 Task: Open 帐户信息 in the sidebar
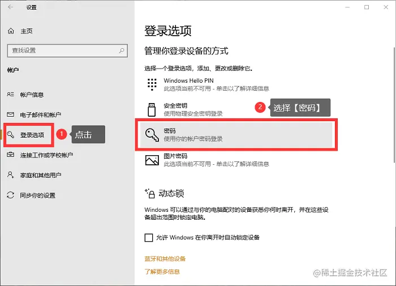(x=32, y=95)
